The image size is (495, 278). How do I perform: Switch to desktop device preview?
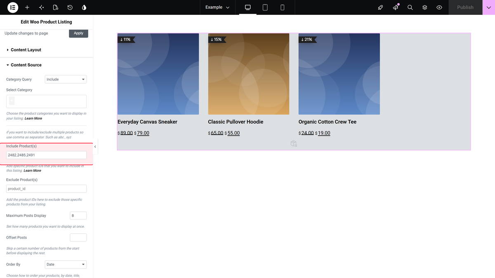point(248,7)
